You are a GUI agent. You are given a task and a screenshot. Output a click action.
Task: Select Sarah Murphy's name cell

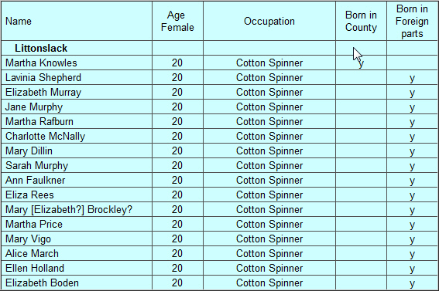[77, 165]
